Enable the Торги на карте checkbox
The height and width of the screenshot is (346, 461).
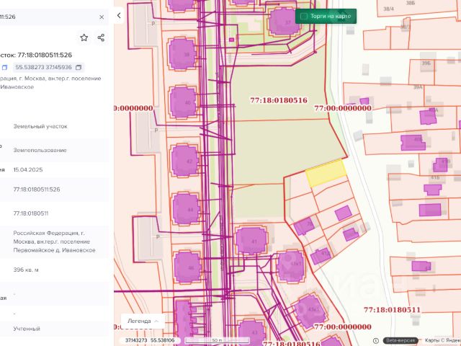[x=304, y=16]
